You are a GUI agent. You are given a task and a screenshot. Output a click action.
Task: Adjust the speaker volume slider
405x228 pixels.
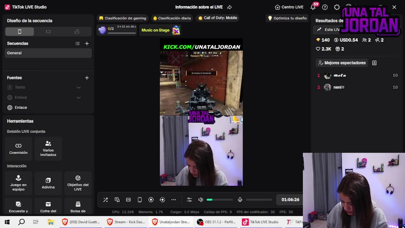coord(220,200)
